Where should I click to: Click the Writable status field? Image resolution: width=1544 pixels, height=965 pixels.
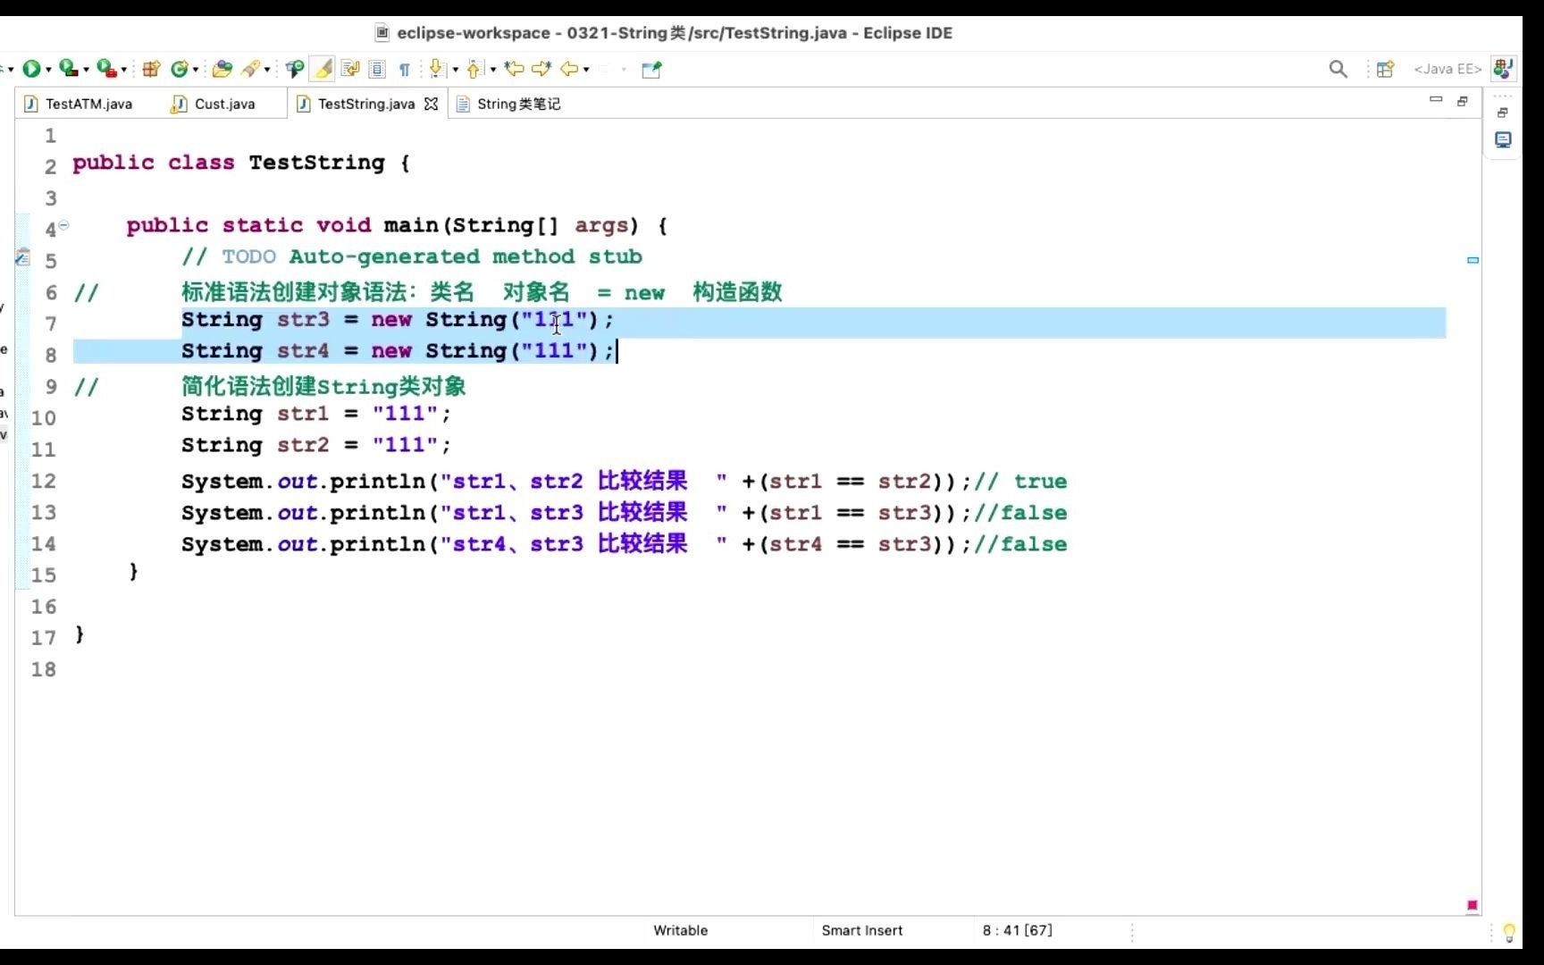tap(680, 930)
